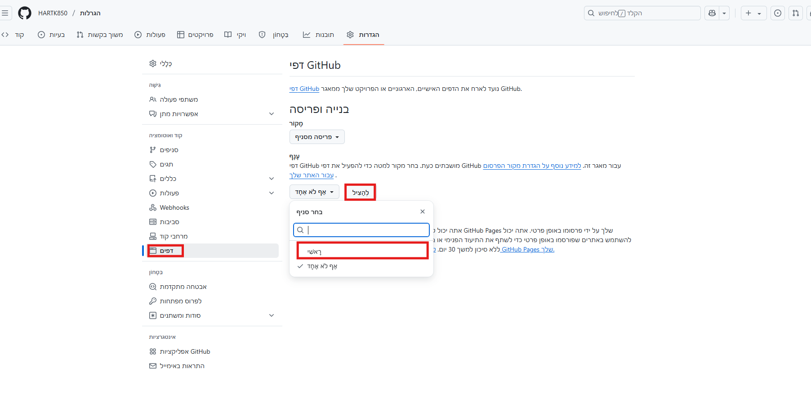Open משתפי פעולה collaborators sidebar item

coord(212,99)
